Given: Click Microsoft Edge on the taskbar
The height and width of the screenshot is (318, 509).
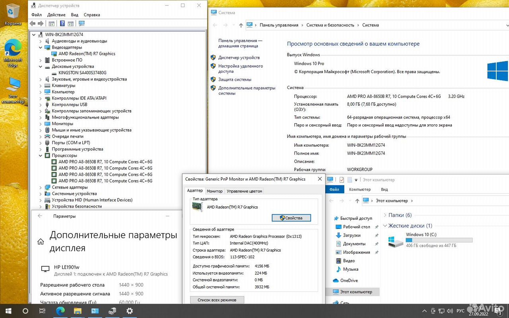Looking at the screenshot, I should [x=60, y=311].
